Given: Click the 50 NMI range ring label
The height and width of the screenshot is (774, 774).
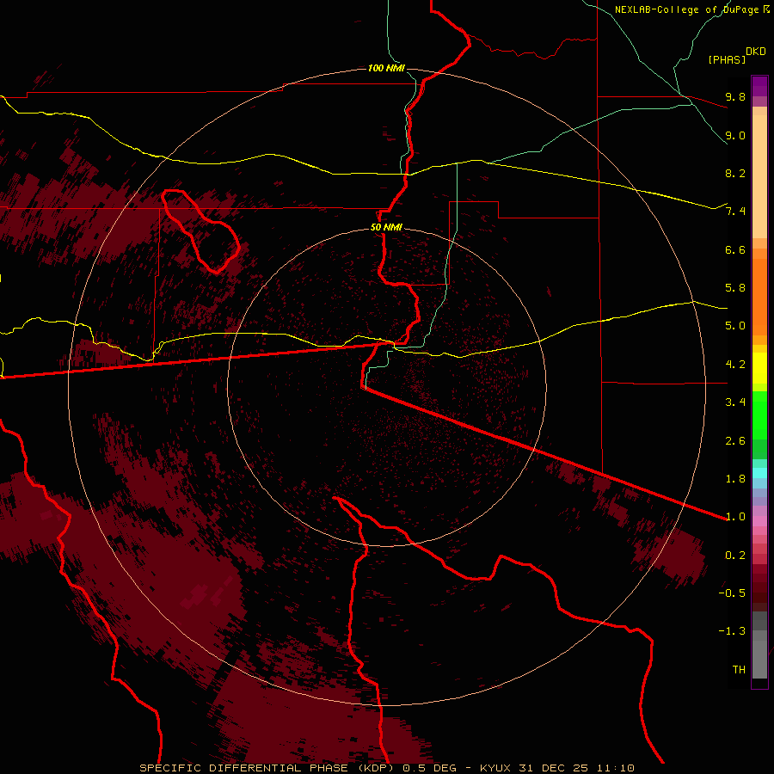Looking at the screenshot, I should [x=386, y=227].
